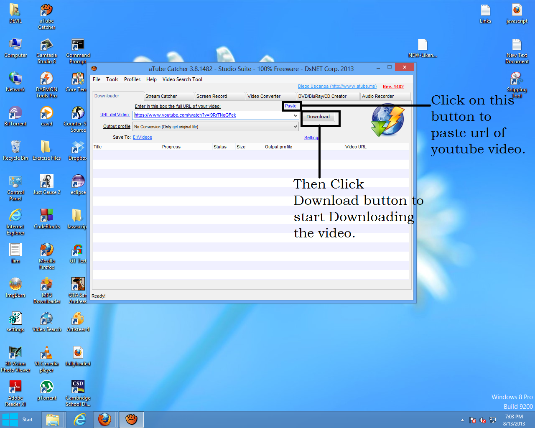This screenshot has height=428, width=535.
Task: Switch to the Stream Catcher tab
Action: pos(169,96)
